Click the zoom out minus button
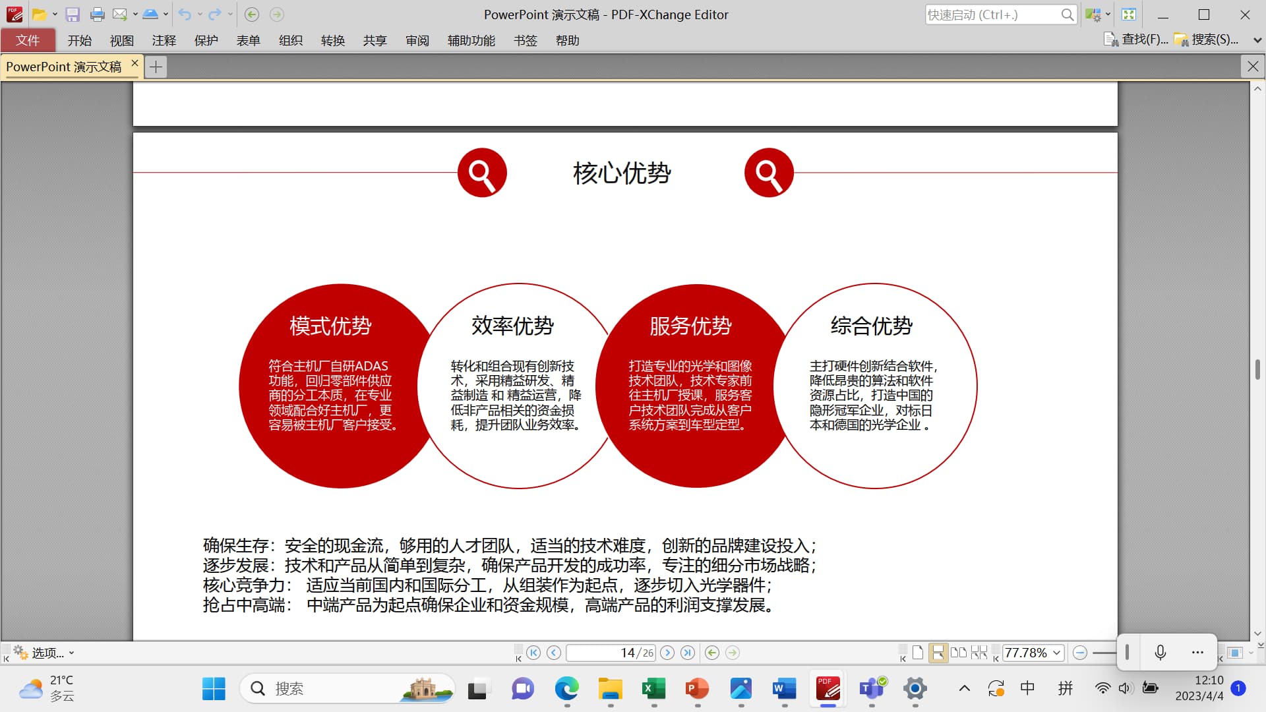Screen dimensions: 1266x712 (1079, 653)
